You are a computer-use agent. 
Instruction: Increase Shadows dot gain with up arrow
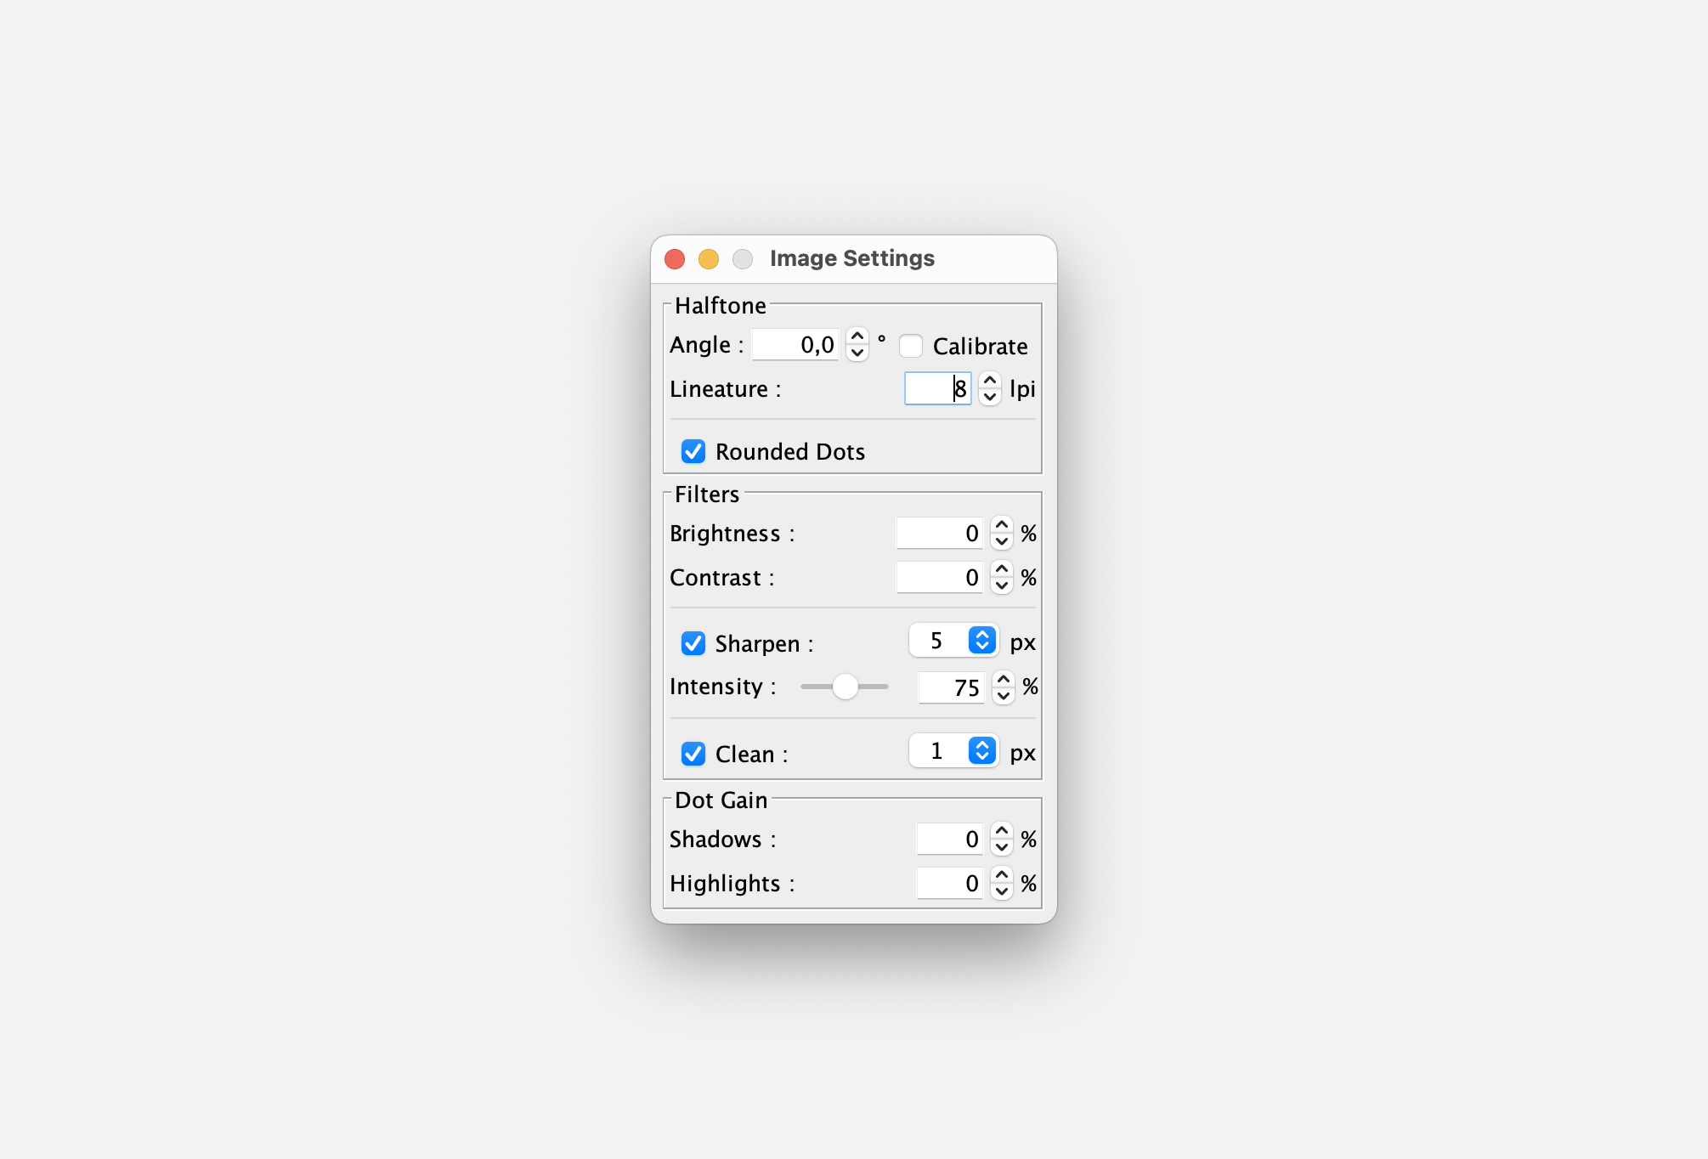1002,831
